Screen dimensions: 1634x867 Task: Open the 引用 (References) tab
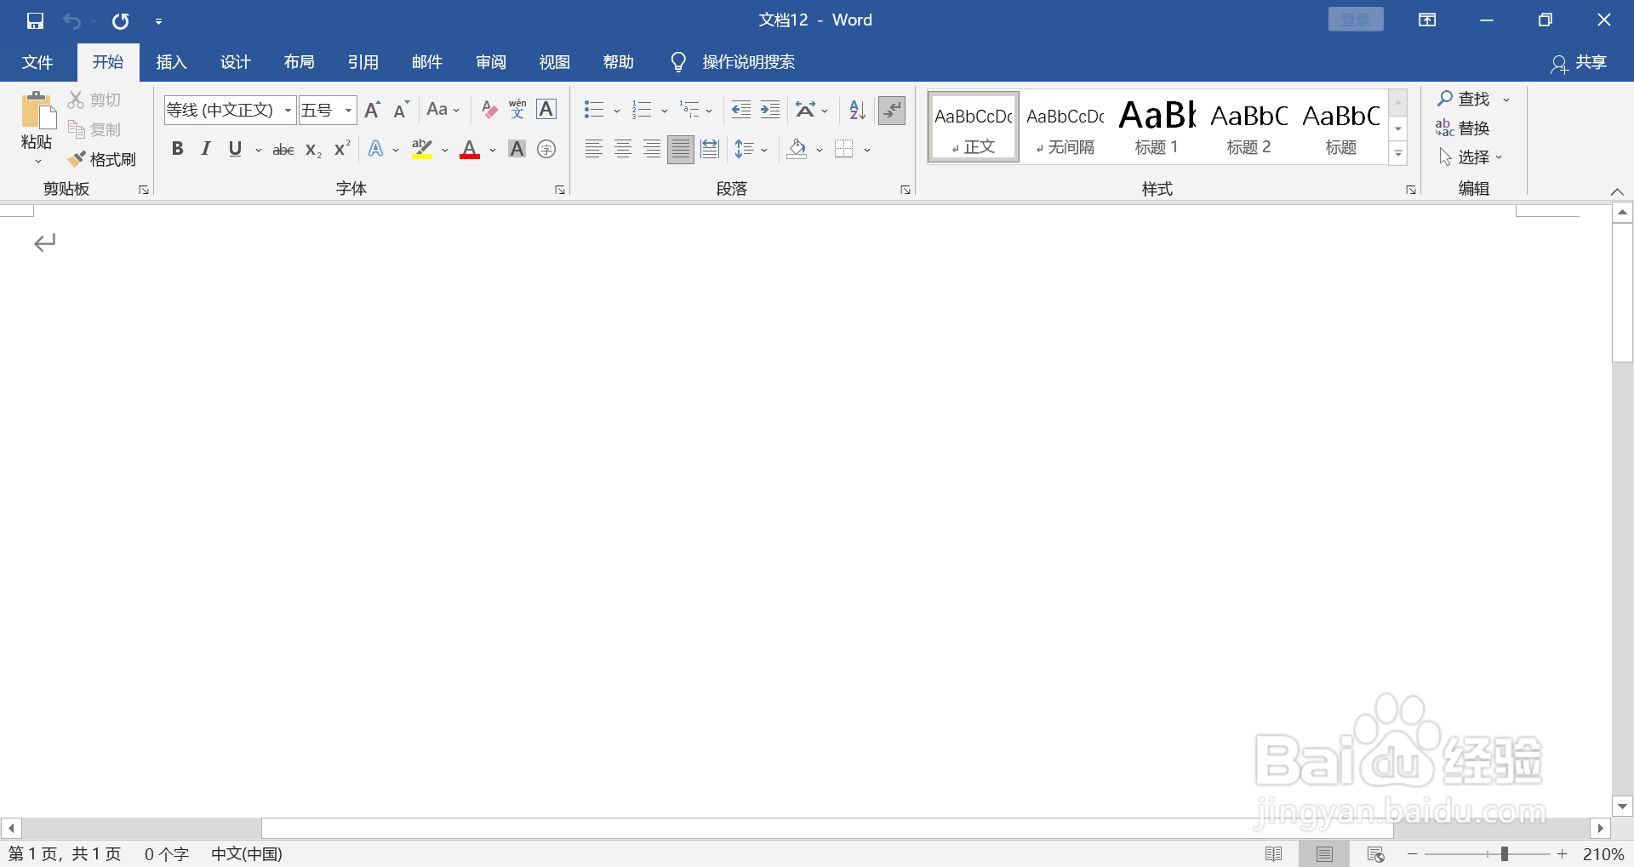tap(363, 62)
